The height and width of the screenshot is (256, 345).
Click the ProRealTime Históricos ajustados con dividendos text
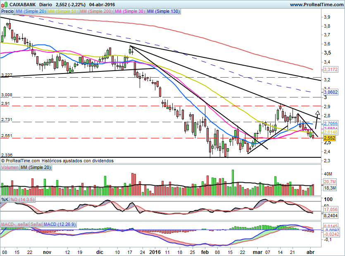pos(57,161)
